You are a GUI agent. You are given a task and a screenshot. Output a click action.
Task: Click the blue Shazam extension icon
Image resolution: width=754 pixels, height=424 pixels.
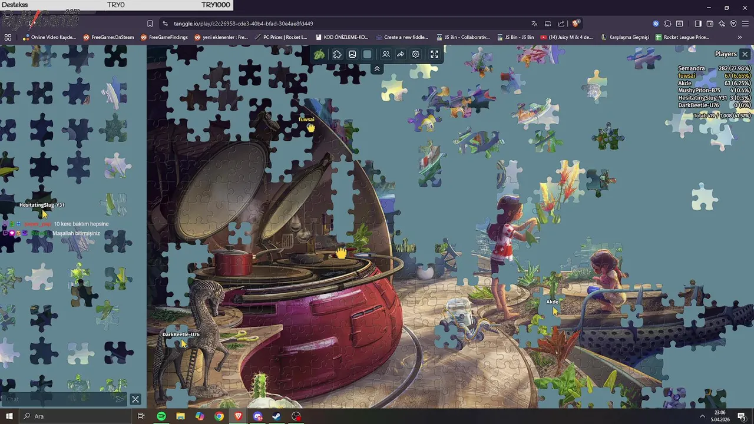coord(656,24)
